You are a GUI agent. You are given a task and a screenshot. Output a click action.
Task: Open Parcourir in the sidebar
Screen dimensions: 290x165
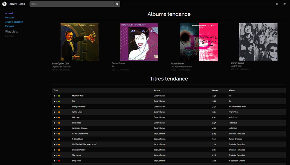click(10, 18)
